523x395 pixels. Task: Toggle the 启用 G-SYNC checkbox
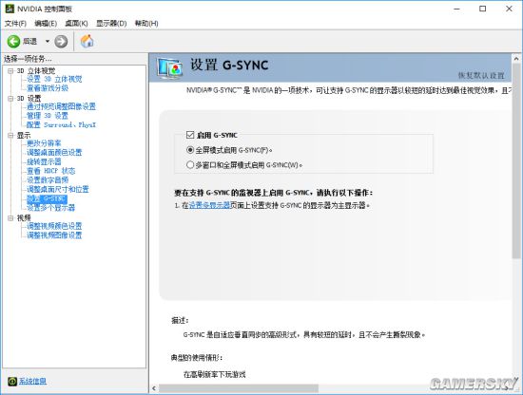(190, 135)
